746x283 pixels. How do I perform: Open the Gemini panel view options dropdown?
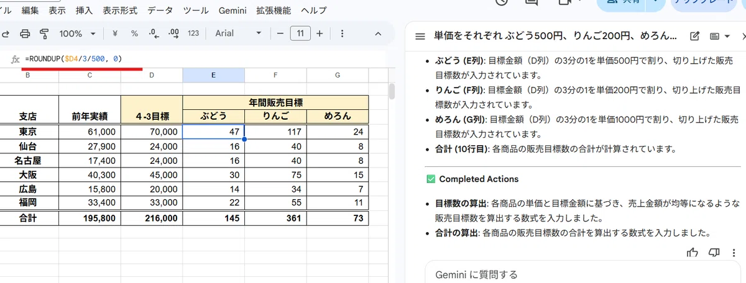pos(720,37)
